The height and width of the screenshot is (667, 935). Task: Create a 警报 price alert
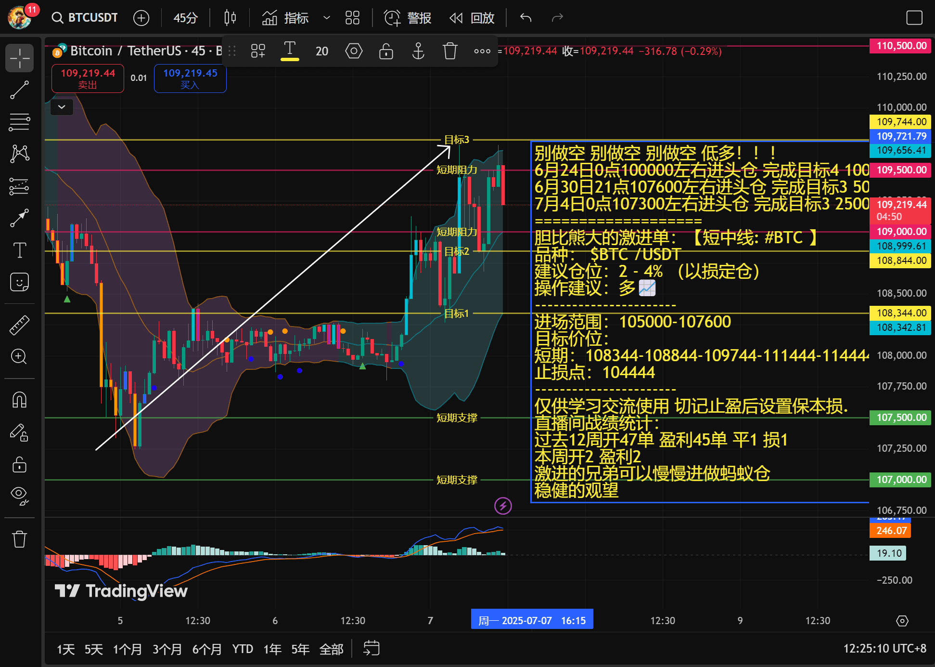point(408,18)
